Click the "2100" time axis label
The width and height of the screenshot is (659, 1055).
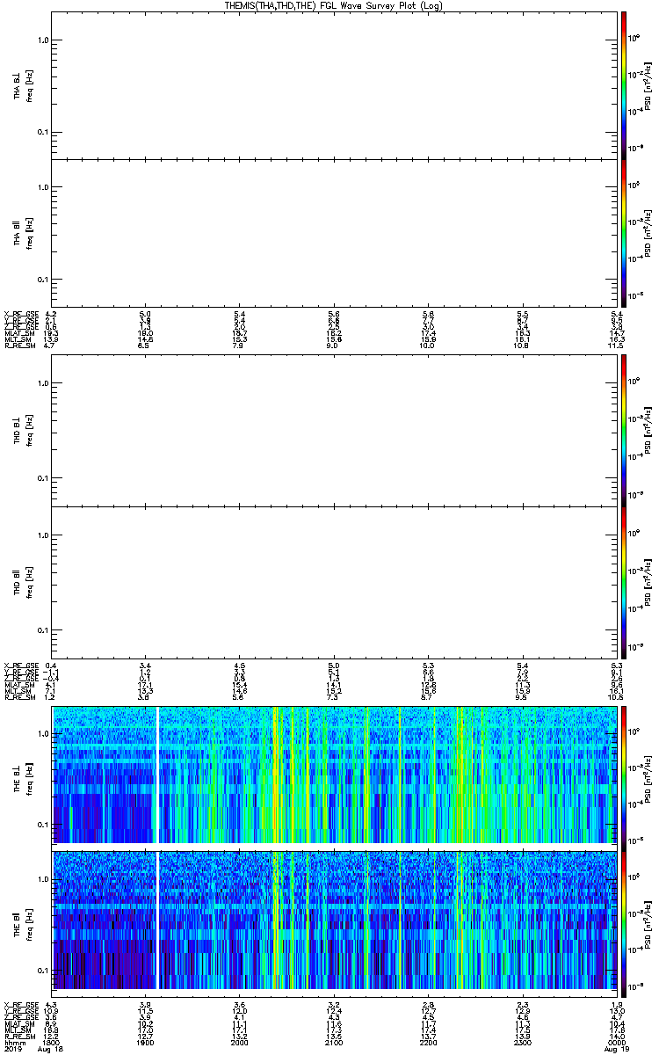click(332, 1043)
